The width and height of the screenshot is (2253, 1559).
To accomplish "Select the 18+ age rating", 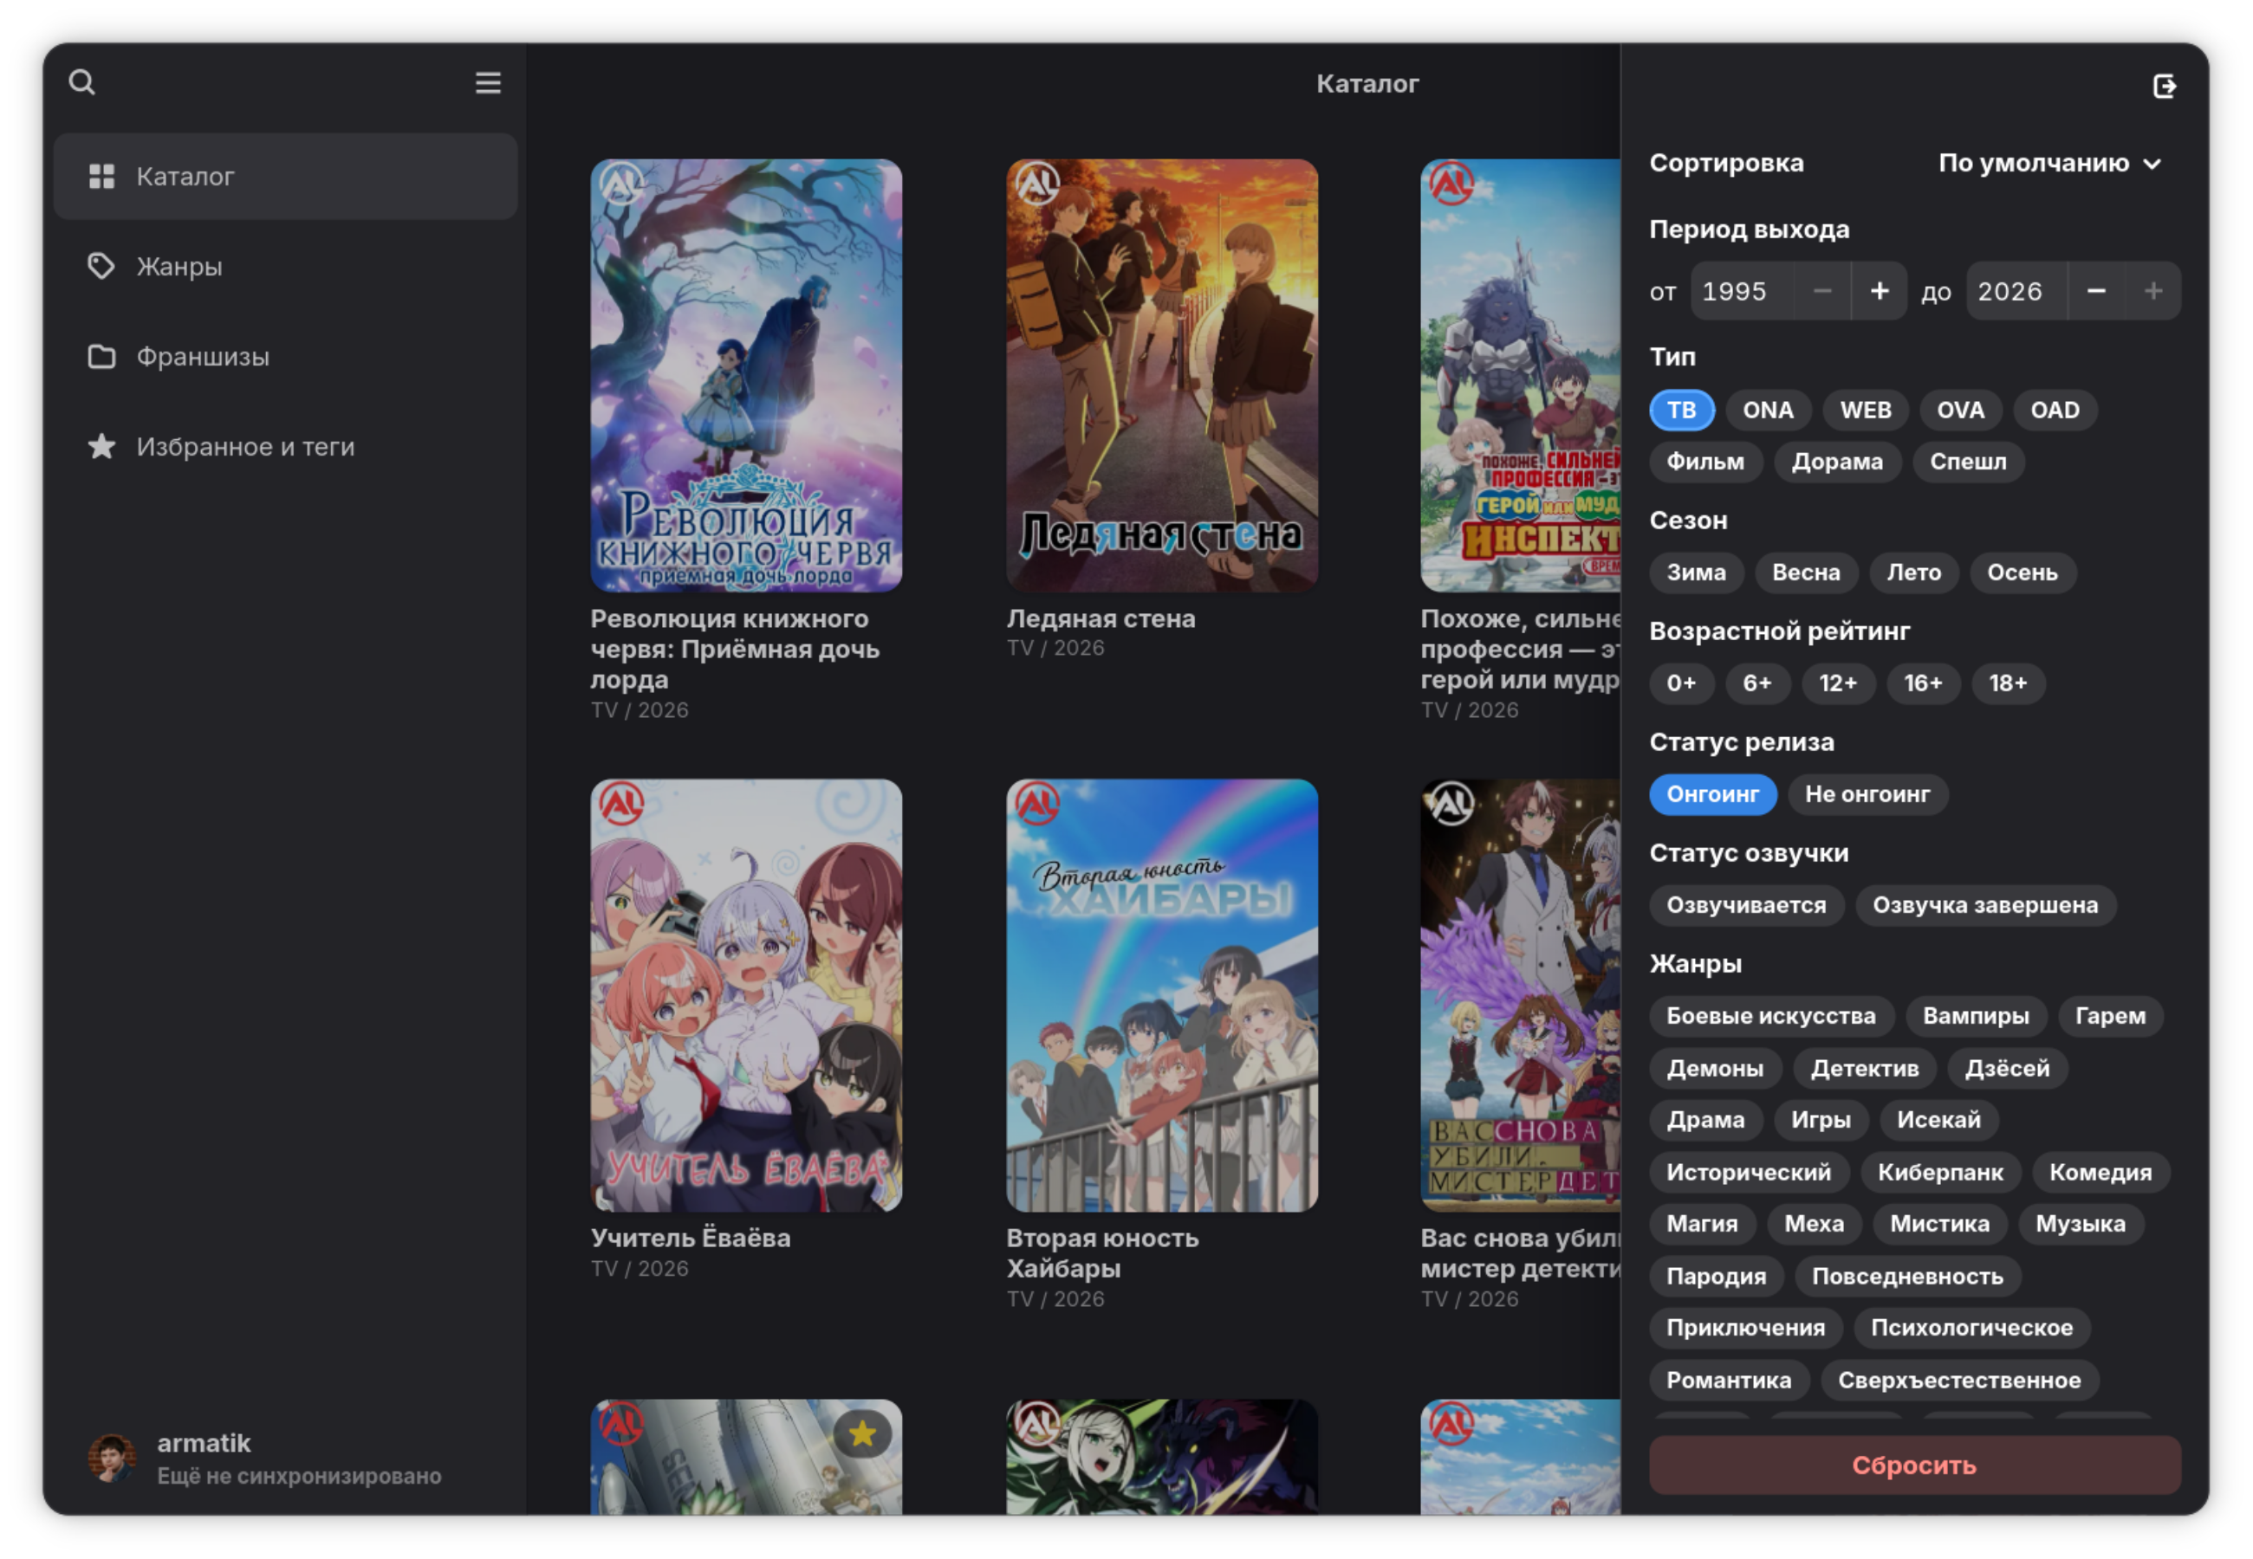I will (x=2008, y=683).
